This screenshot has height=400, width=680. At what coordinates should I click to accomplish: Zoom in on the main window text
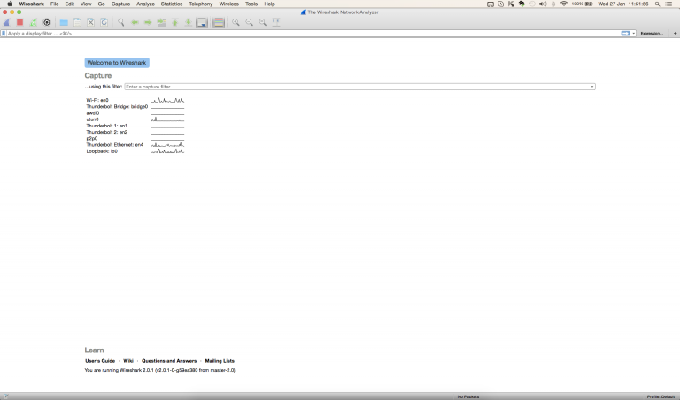coord(236,22)
